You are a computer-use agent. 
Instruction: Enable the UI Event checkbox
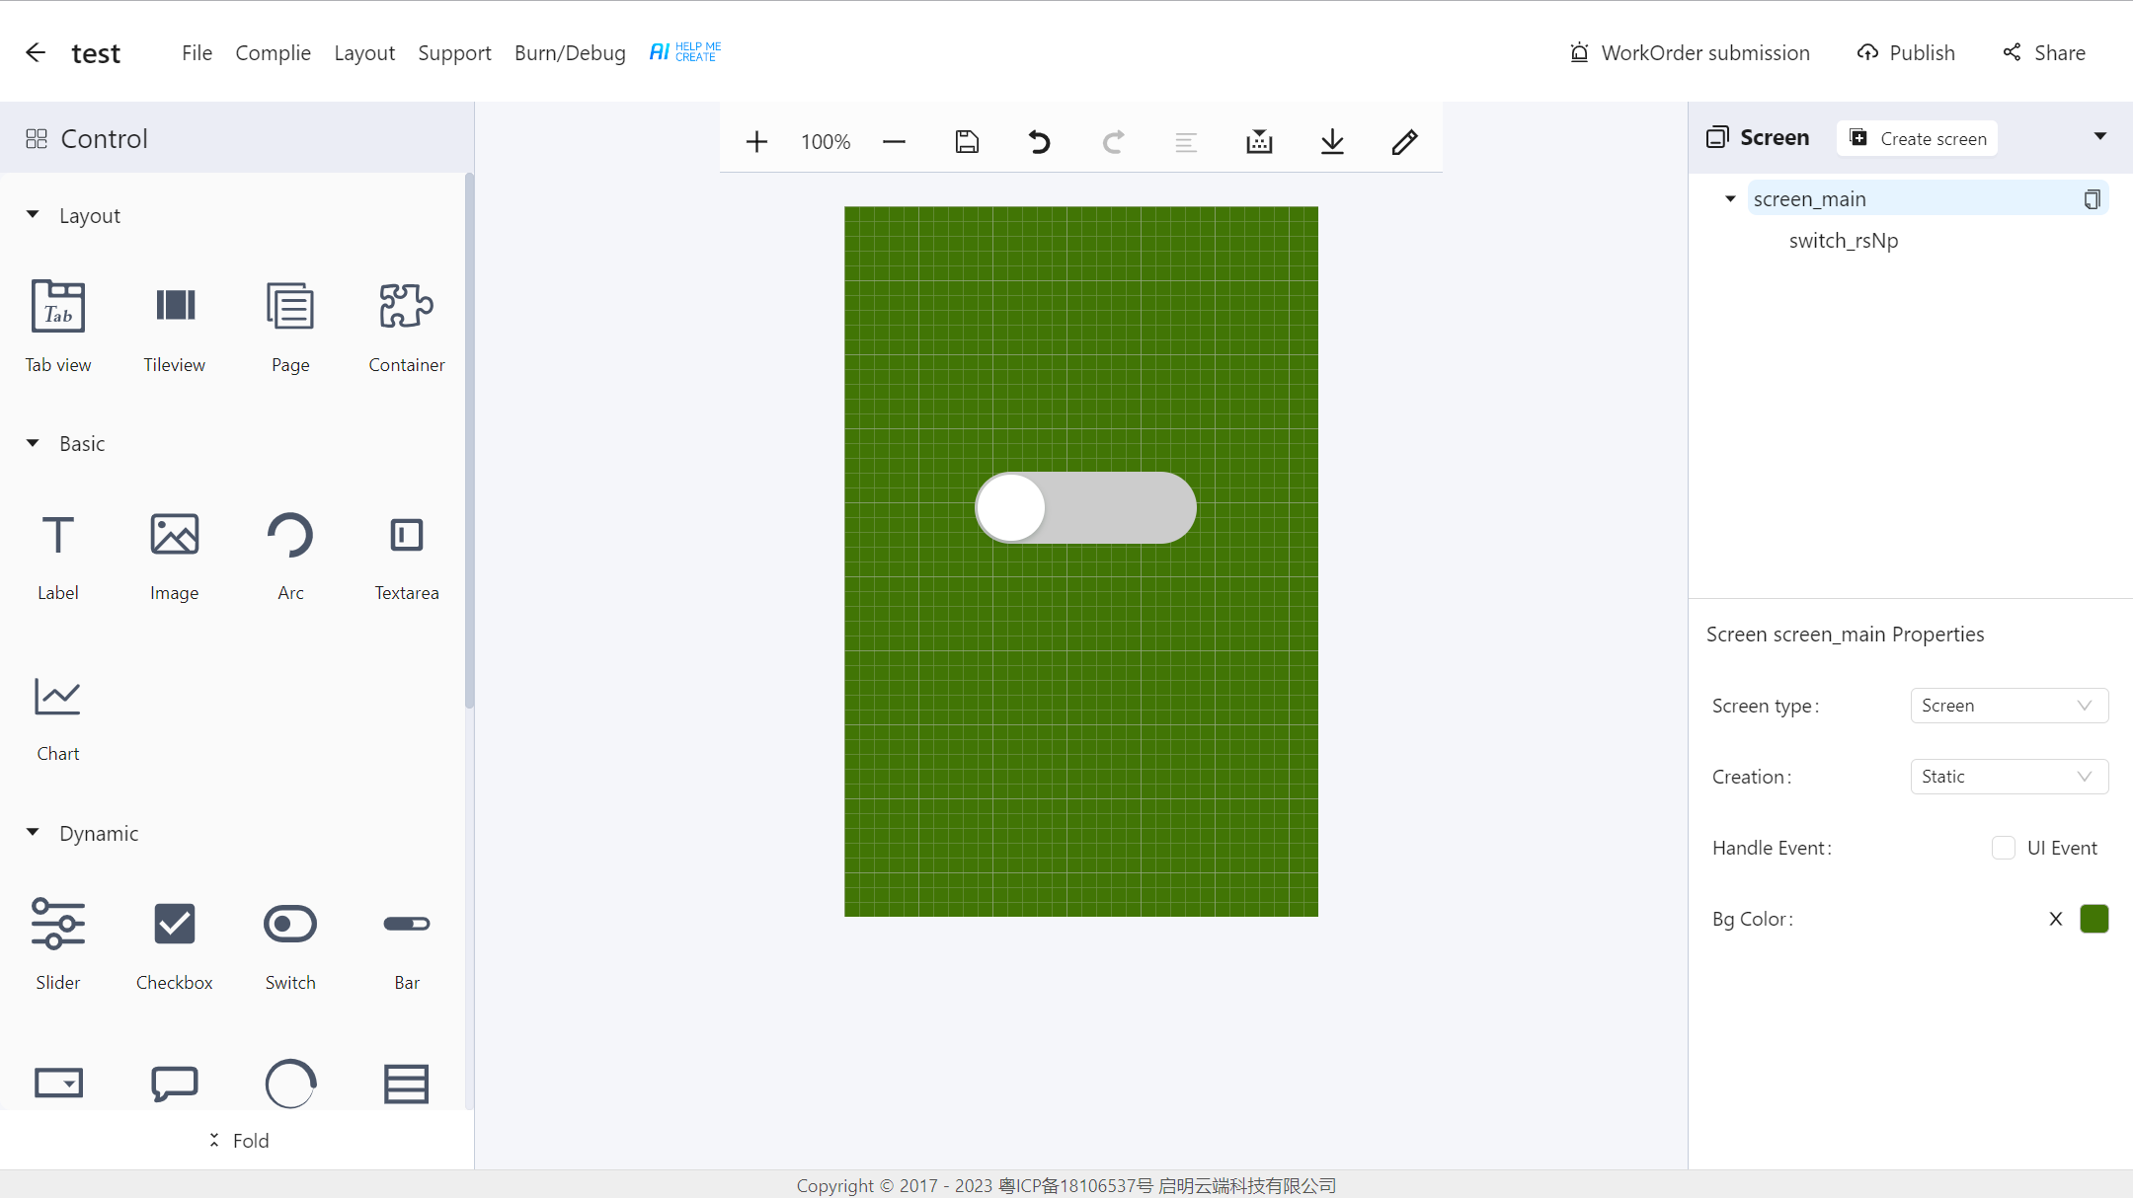pos(2004,848)
